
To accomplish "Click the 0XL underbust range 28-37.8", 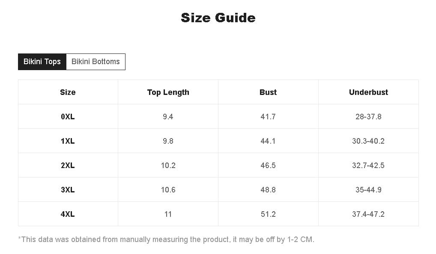I will click(368, 117).
